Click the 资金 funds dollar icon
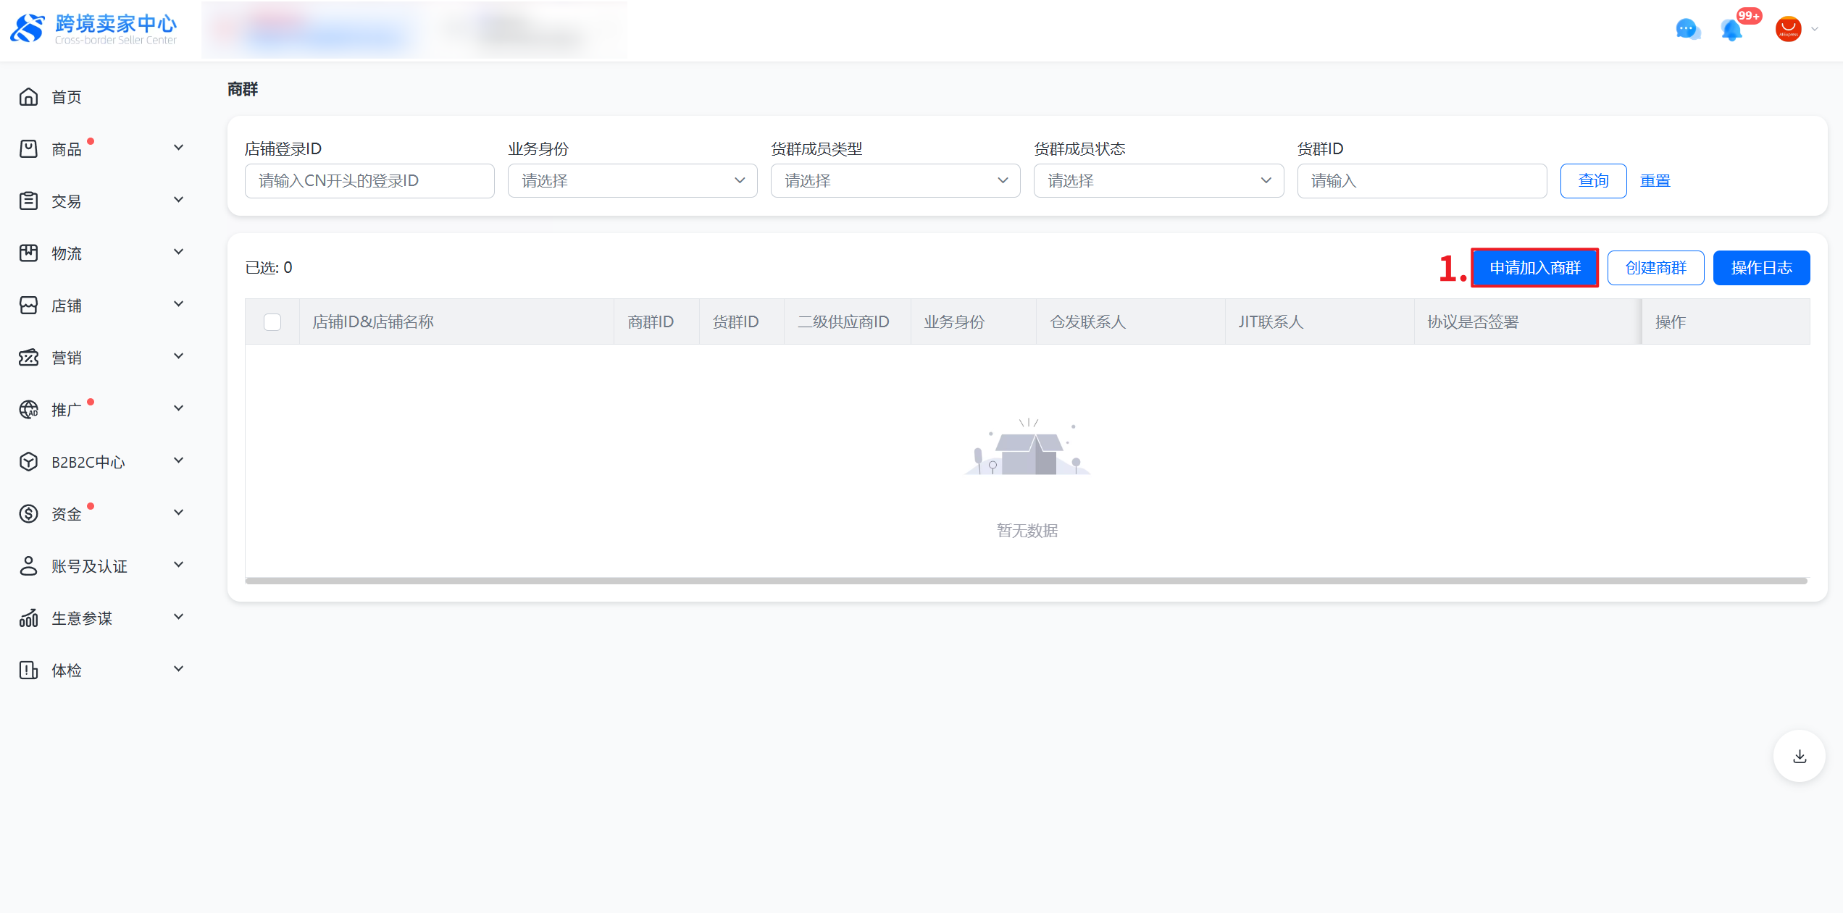 click(28, 513)
